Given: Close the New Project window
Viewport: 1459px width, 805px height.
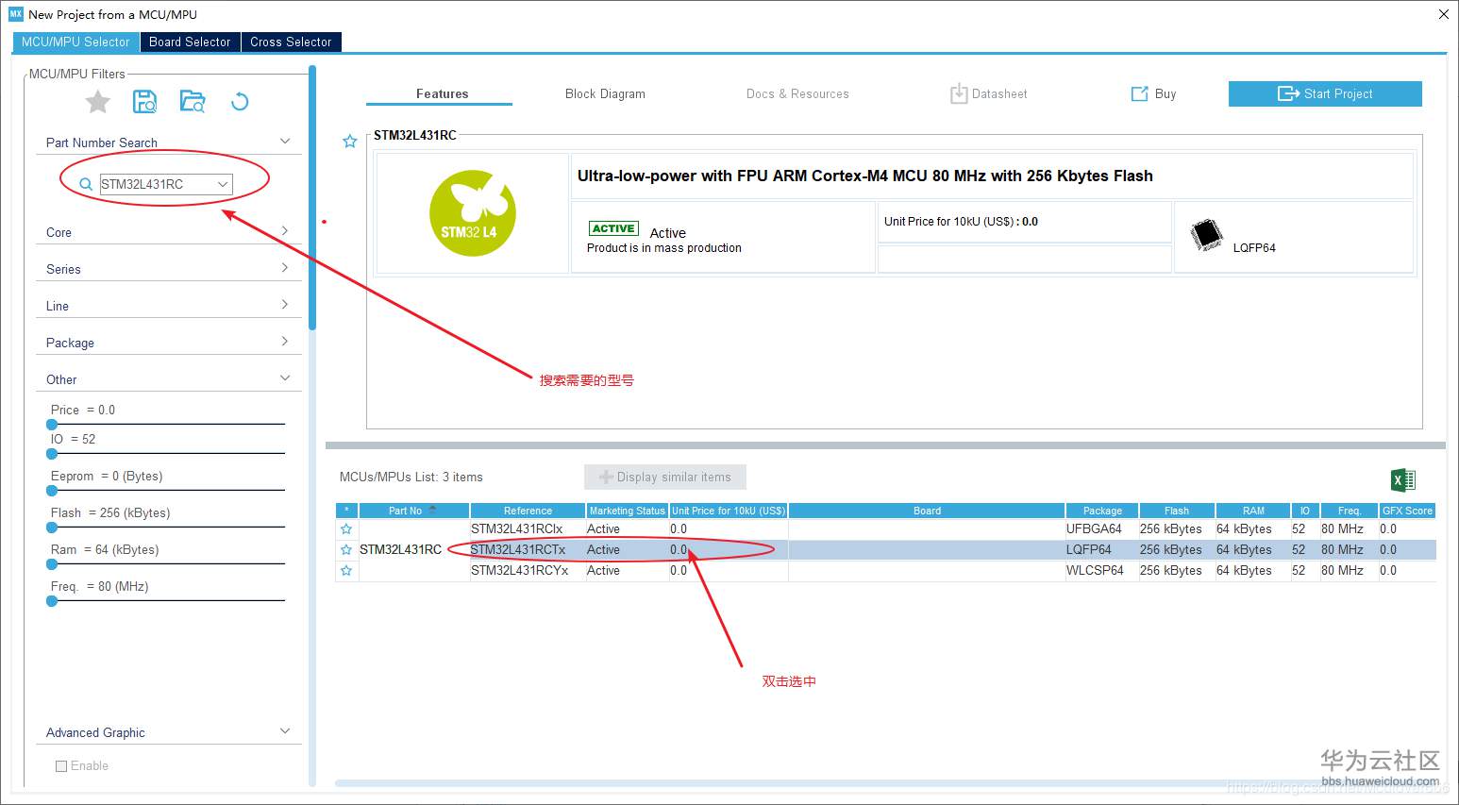Looking at the screenshot, I should coord(1443,14).
